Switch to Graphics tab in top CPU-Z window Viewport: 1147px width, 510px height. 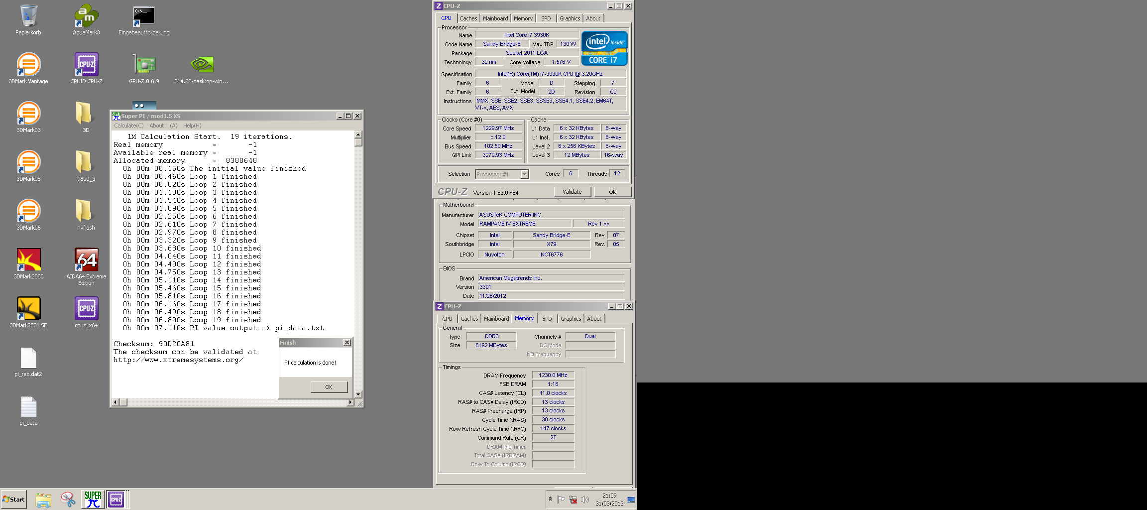pos(570,18)
